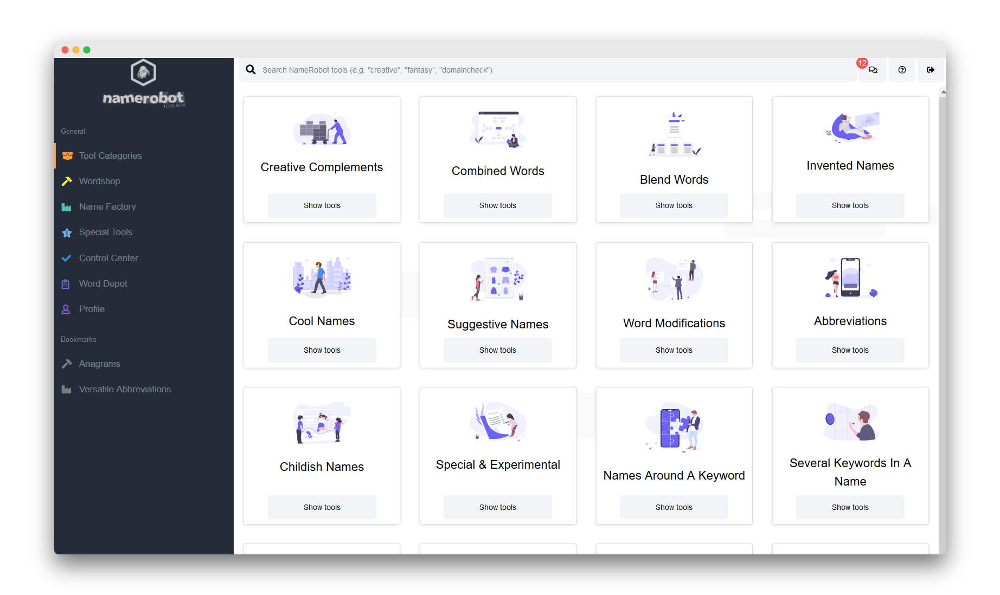Show tools for Blend Words
Viewport: 1000px width, 595px height.
pos(674,206)
